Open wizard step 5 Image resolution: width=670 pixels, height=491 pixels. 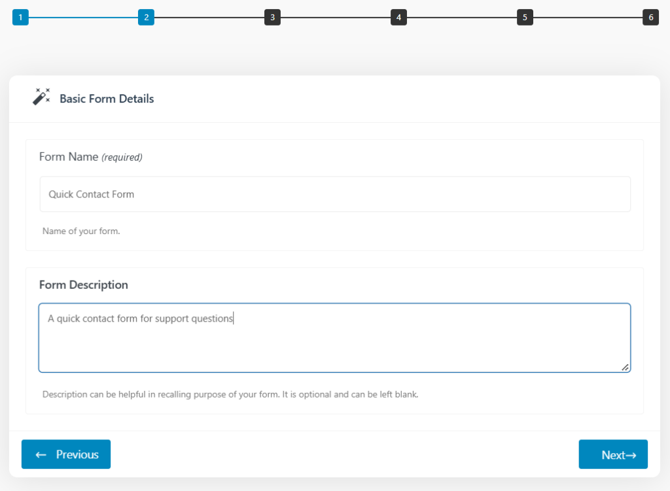tap(524, 17)
